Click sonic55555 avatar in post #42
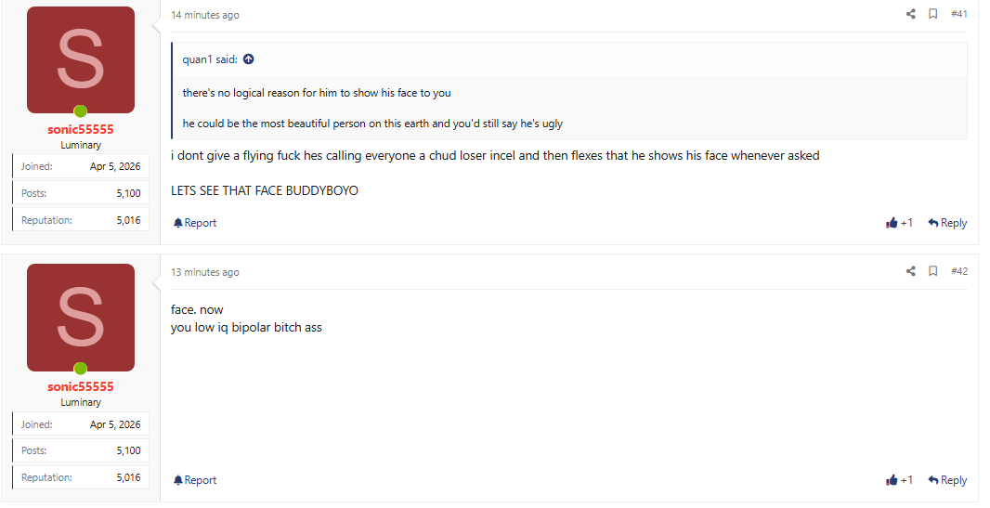Screen dimensions: 990x508 pos(81,318)
